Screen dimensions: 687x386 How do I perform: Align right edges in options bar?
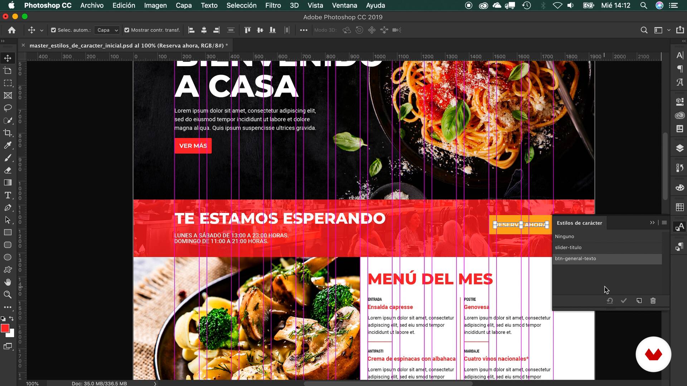click(x=216, y=30)
